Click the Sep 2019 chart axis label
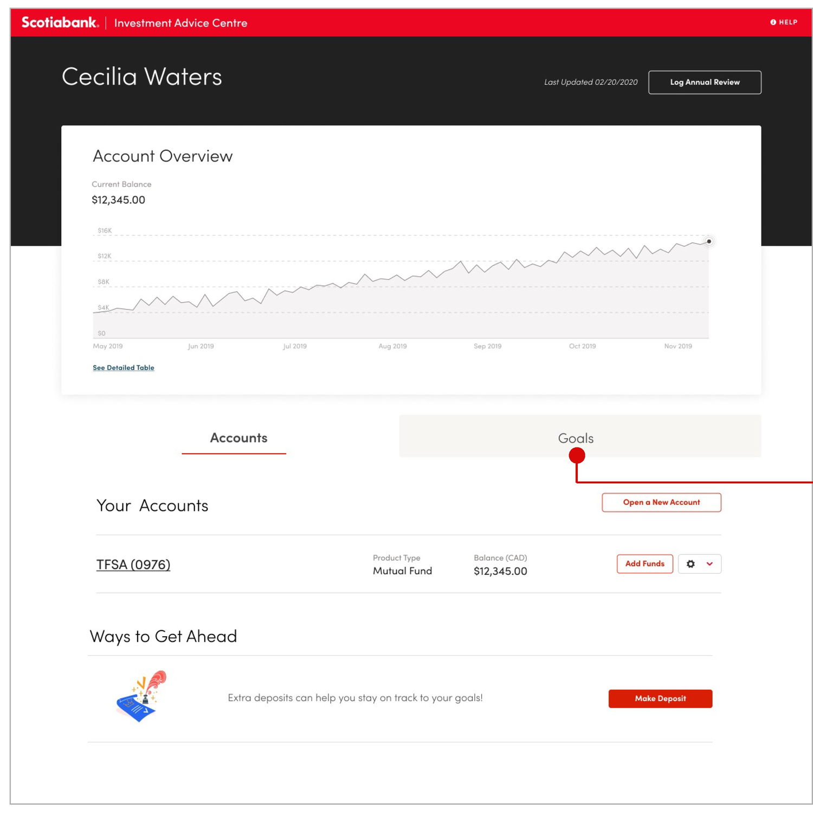 (x=487, y=346)
